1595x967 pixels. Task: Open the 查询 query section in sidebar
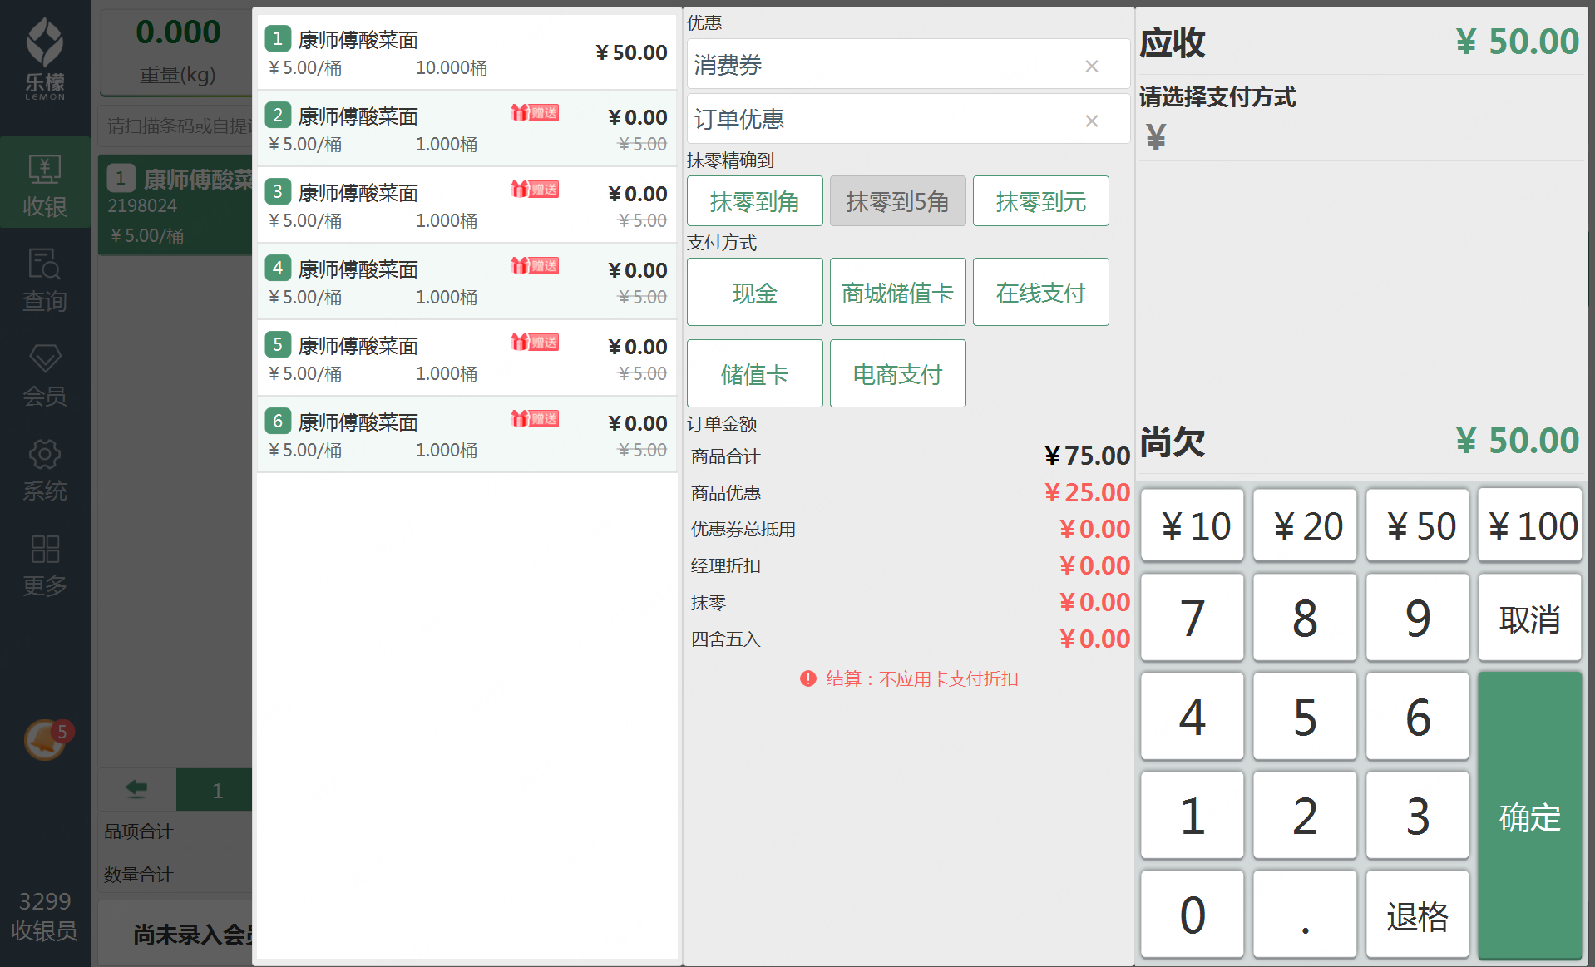(x=45, y=280)
